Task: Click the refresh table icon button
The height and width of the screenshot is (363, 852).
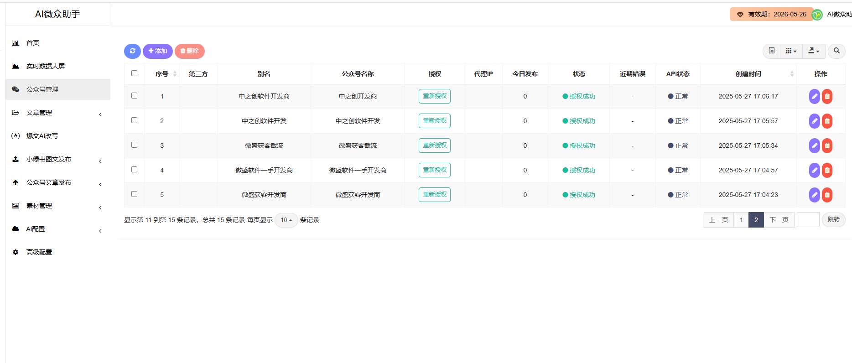Action: (x=132, y=51)
